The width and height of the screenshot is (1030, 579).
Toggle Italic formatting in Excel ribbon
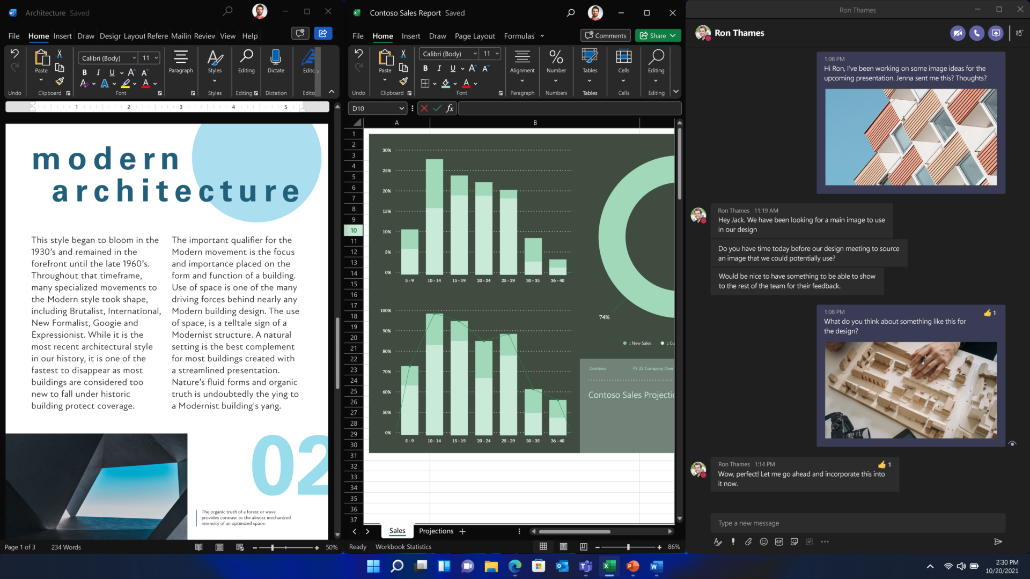pyautogui.click(x=439, y=68)
